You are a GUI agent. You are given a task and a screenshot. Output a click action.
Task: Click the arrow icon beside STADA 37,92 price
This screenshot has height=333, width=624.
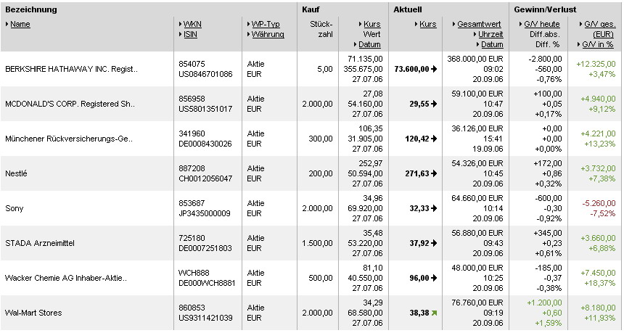click(434, 243)
